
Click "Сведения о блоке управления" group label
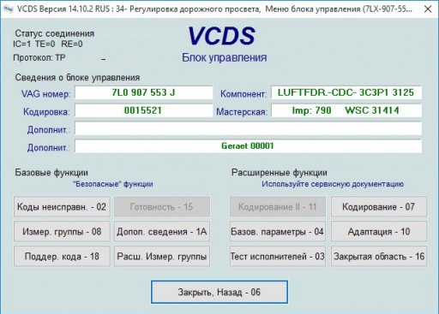point(77,78)
